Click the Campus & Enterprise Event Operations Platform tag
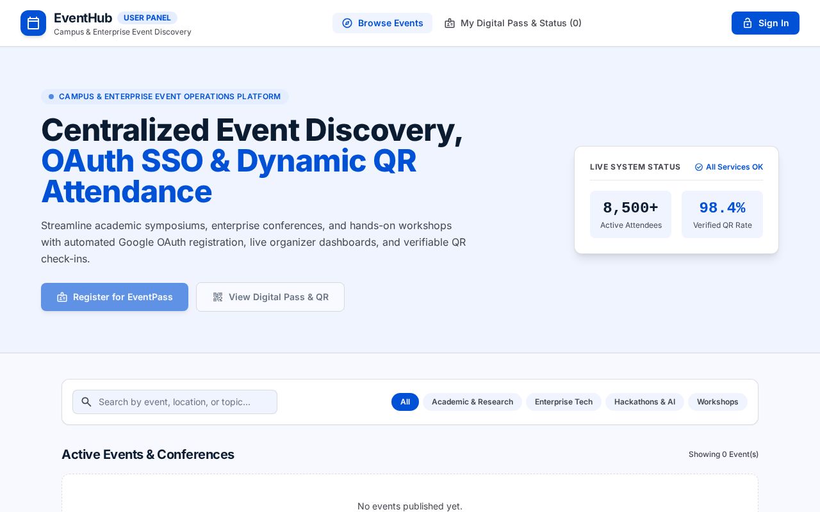 tap(165, 97)
